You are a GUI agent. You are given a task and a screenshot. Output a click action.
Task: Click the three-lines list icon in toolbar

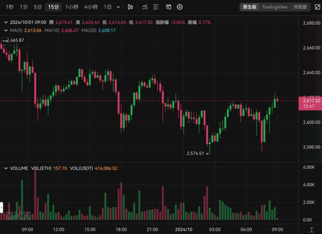click(x=157, y=7)
